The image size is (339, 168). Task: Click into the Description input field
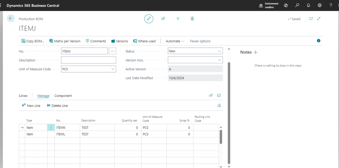(88, 60)
